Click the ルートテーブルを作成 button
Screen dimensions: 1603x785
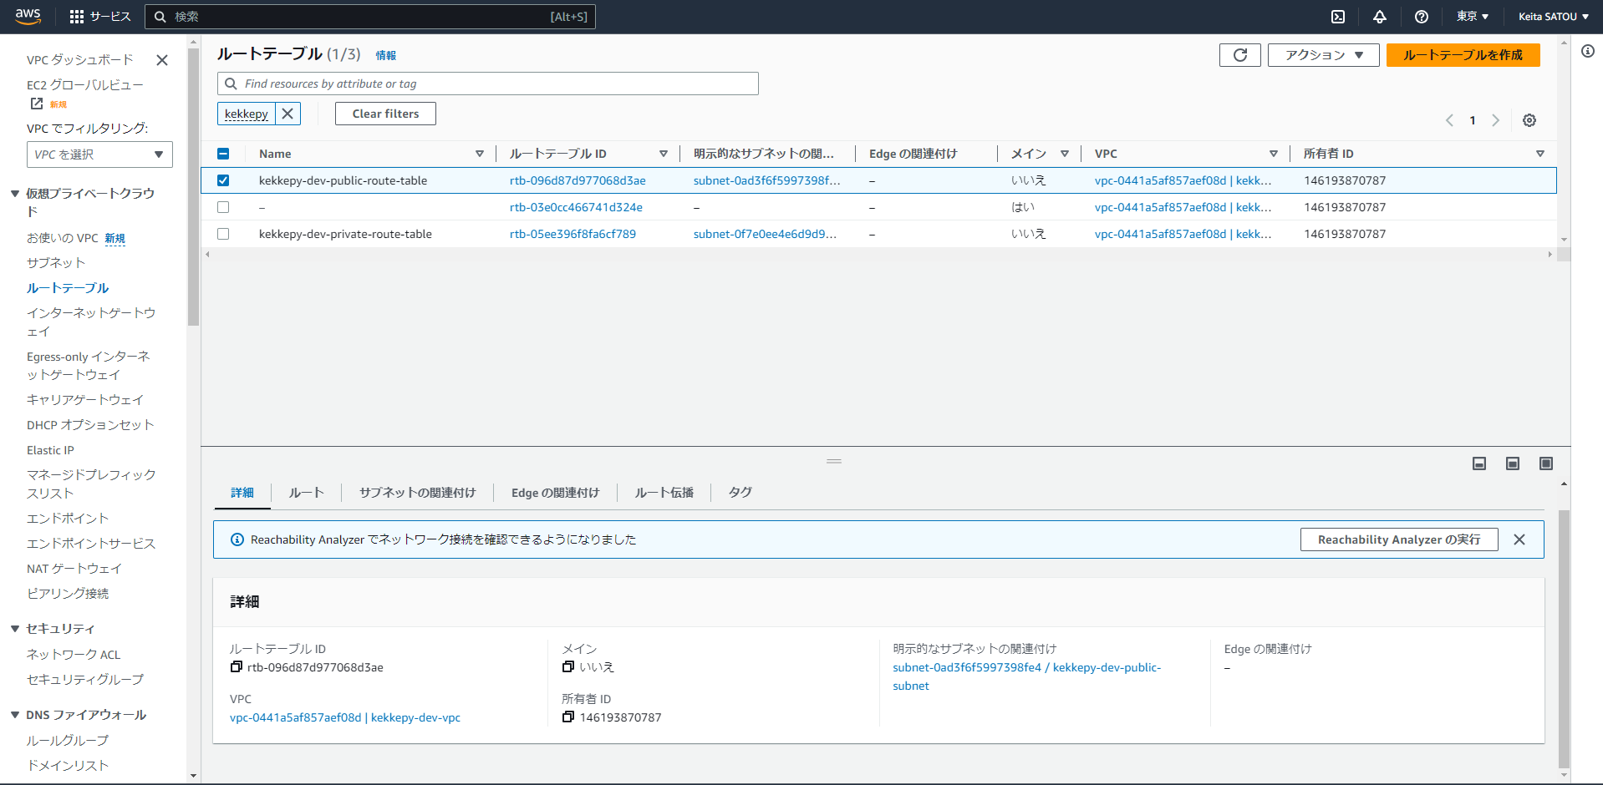tap(1463, 55)
